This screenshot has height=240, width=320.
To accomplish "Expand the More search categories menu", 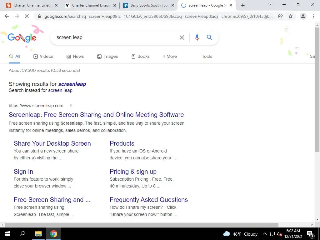I will click(170, 57).
